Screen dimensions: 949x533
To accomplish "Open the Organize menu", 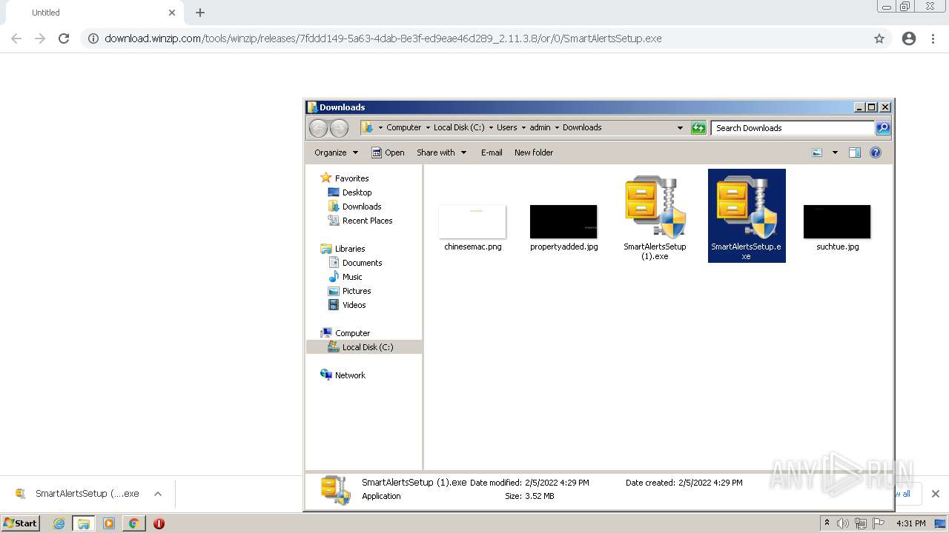I will pyautogui.click(x=336, y=152).
